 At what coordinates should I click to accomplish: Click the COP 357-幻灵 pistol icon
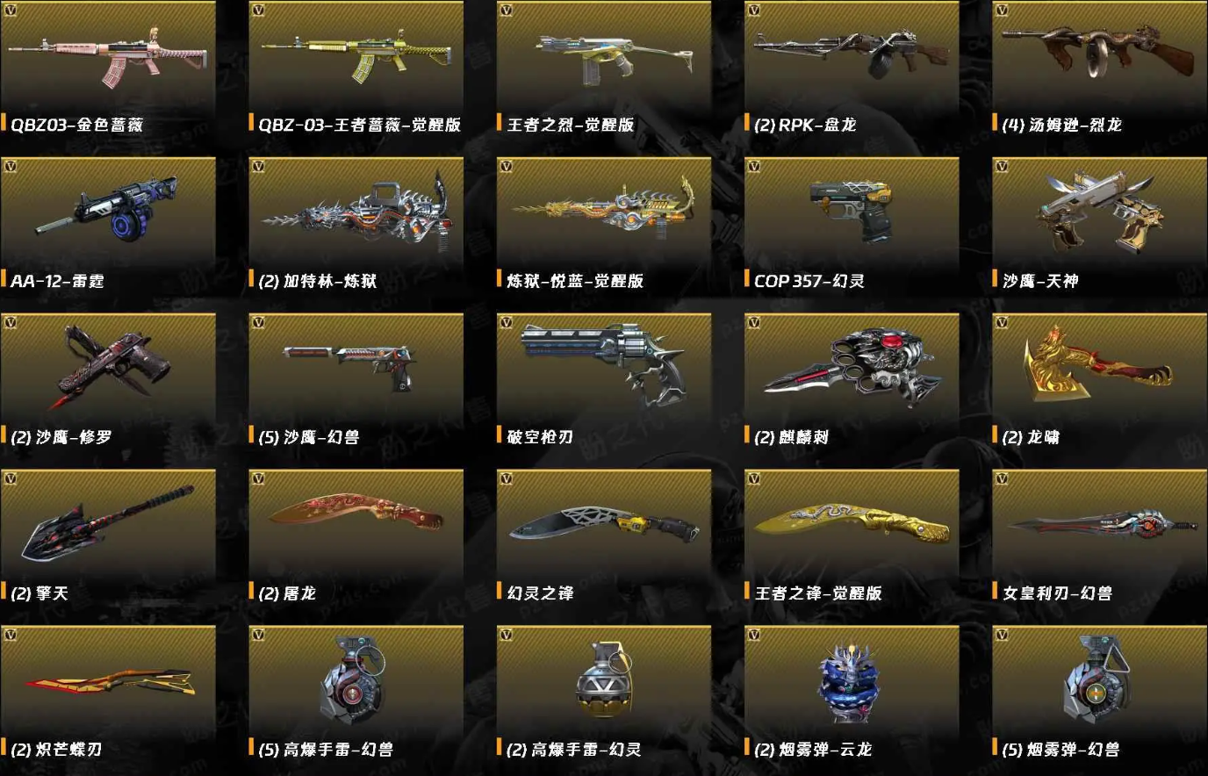(851, 211)
